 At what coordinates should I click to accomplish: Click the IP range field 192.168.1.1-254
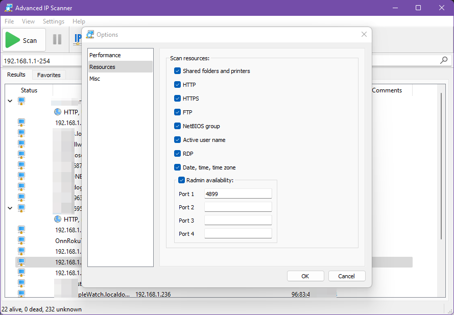pyautogui.click(x=42, y=61)
